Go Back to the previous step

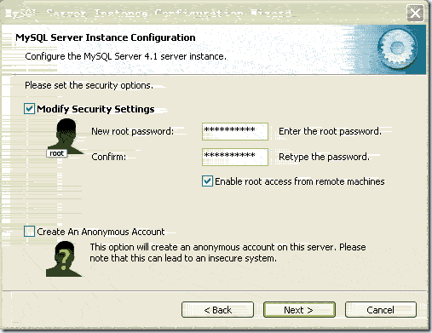pyautogui.click(x=217, y=310)
